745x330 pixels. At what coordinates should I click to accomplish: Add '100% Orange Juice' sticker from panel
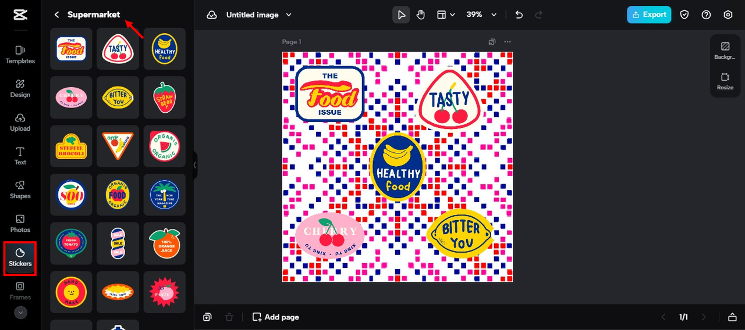[164, 243]
